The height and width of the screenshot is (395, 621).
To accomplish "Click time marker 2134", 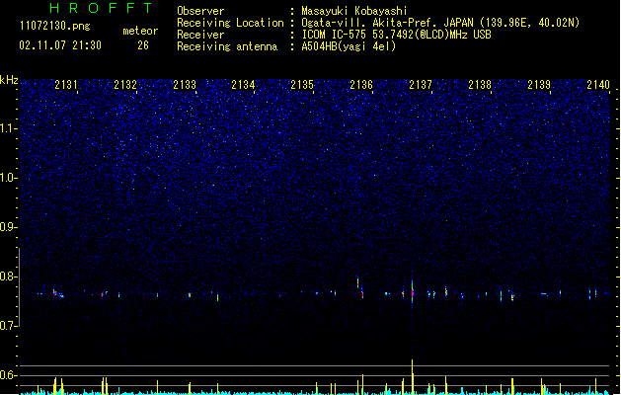I will (243, 85).
